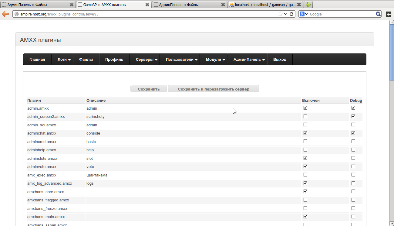The image size is (394, 226).
Task: Reload the page
Action: point(291,14)
